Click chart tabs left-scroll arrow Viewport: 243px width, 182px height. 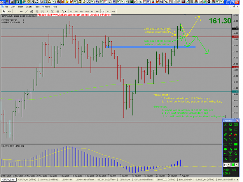click(x=235, y=180)
